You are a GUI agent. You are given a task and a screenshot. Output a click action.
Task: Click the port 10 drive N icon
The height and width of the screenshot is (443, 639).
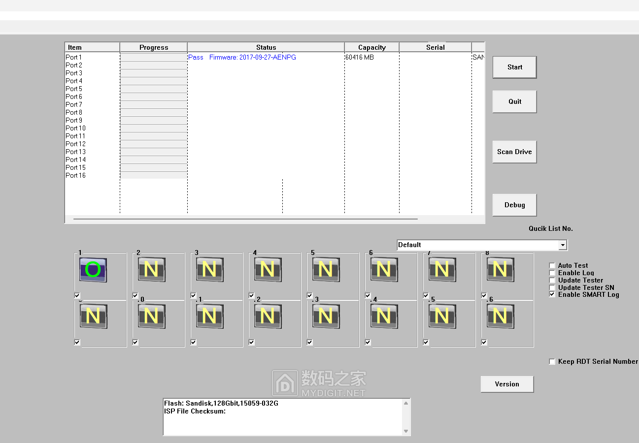151,316
